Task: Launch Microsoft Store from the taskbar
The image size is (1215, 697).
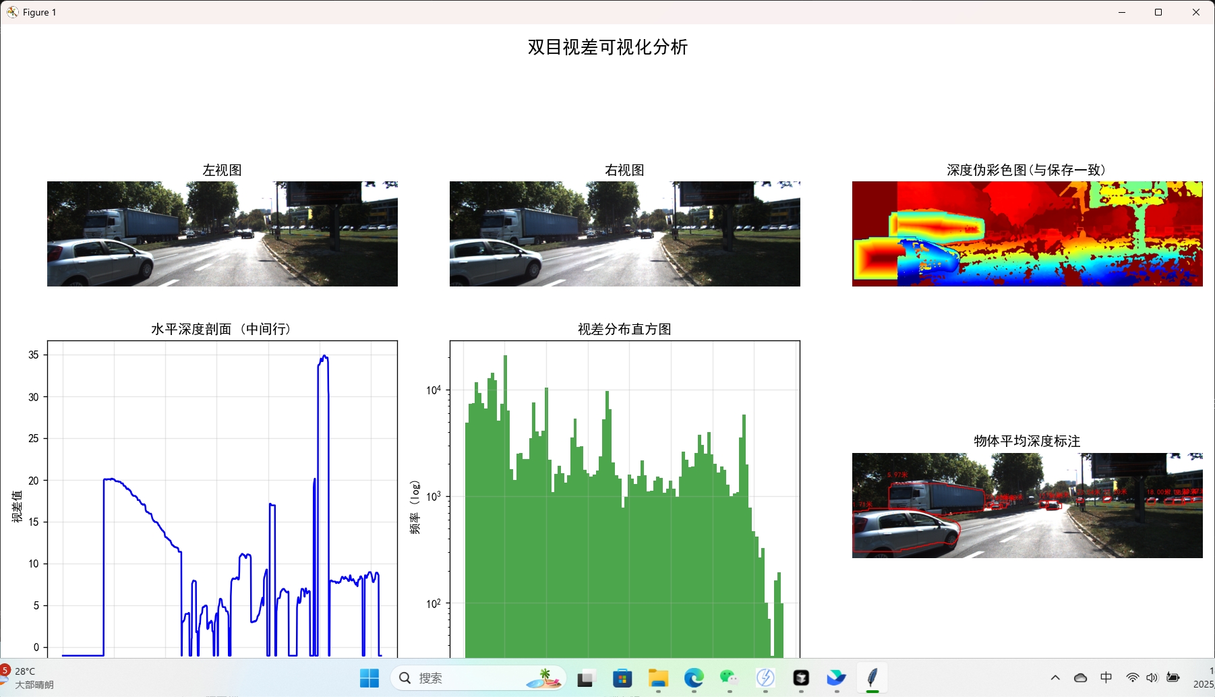Action: 622,678
